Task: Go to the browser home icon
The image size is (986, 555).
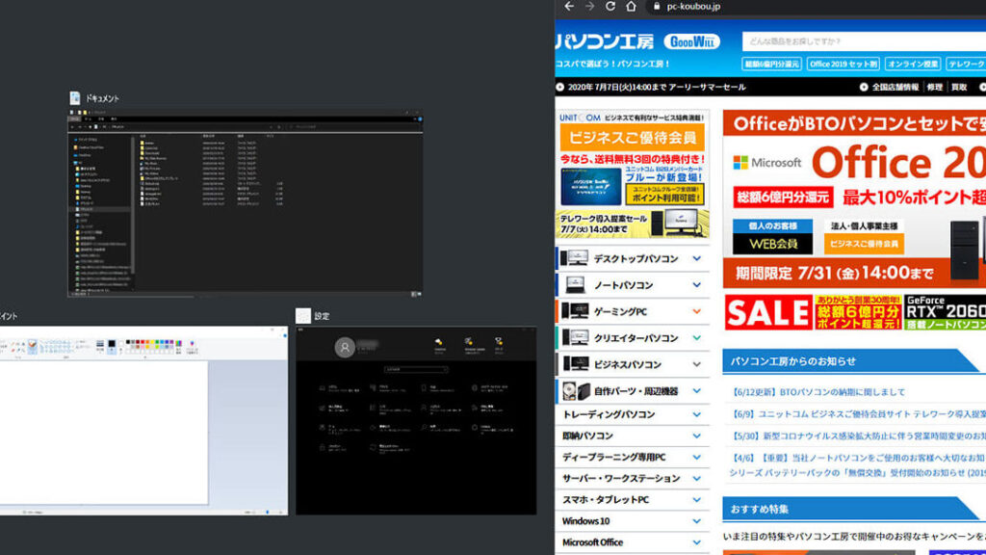Action: point(631,7)
